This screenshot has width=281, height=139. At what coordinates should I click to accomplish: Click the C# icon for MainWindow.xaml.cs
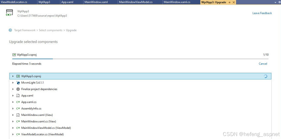[x=18, y=122]
